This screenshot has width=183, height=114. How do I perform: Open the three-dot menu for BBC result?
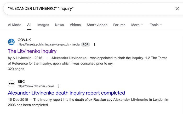click(x=58, y=86)
